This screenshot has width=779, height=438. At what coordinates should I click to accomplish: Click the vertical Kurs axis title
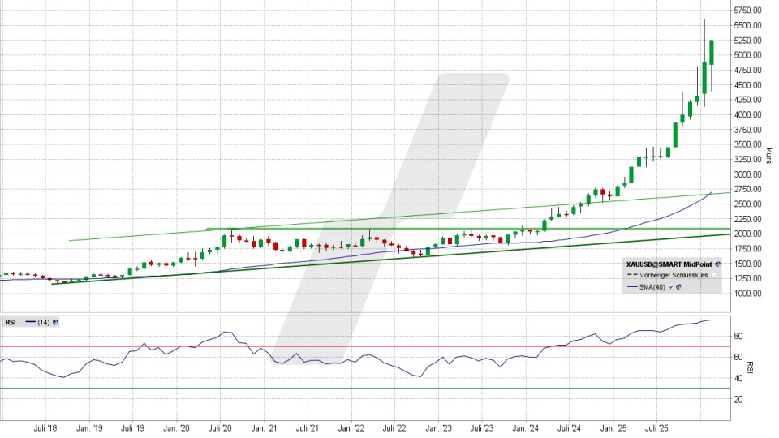(x=768, y=156)
